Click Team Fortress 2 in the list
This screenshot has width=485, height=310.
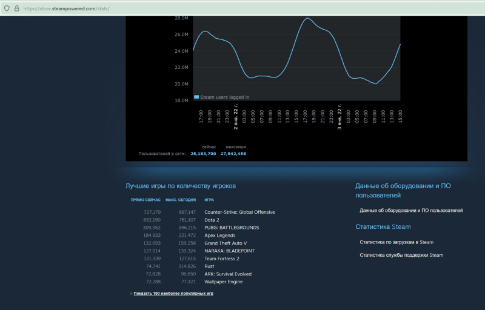pos(223,259)
